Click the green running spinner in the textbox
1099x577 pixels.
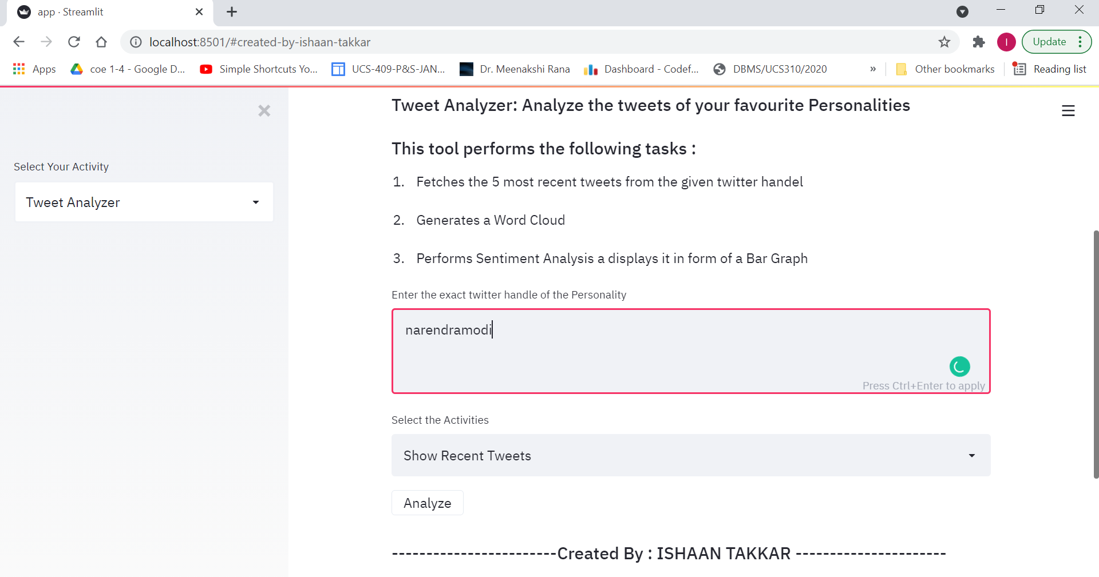(x=959, y=367)
